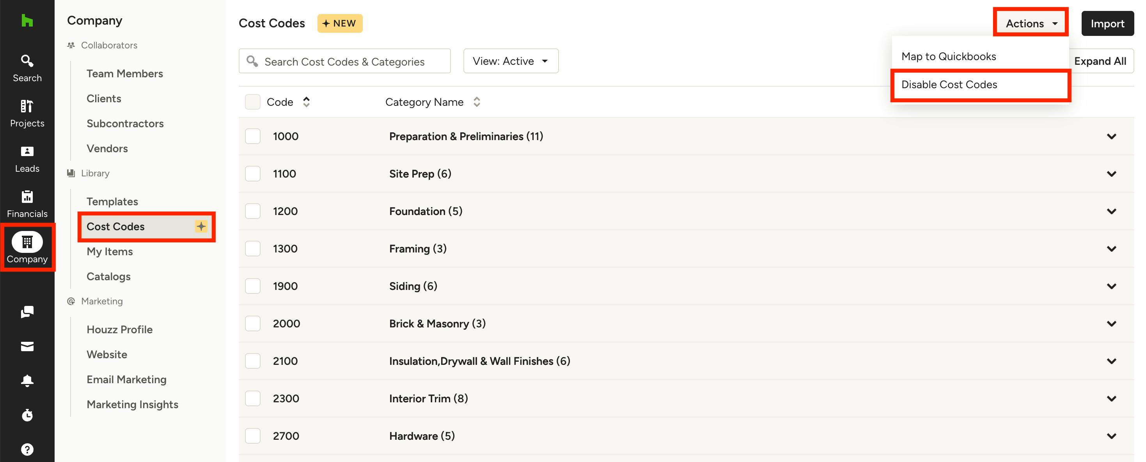Click the notifications bell icon
The image size is (1146, 462).
(x=27, y=380)
